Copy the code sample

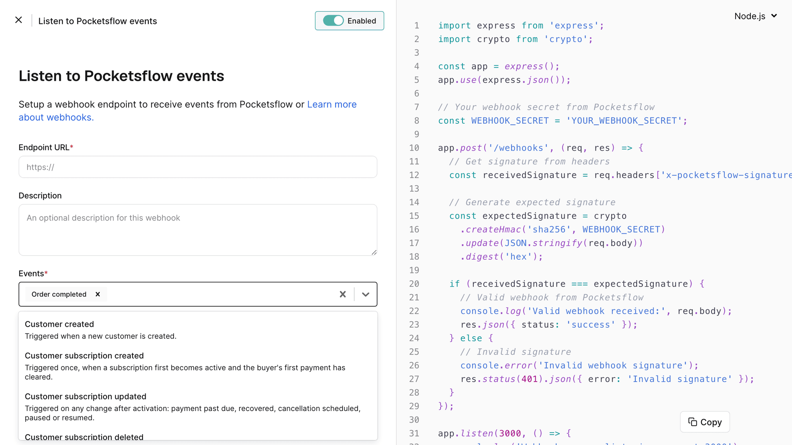[x=705, y=422]
